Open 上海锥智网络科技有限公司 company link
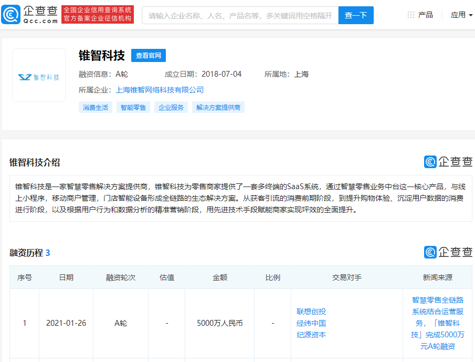 [160, 90]
